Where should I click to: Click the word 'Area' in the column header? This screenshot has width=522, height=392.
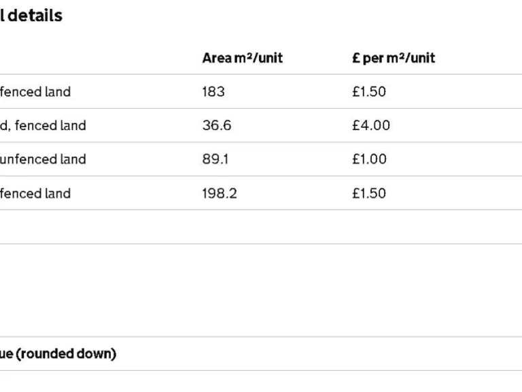(217, 58)
